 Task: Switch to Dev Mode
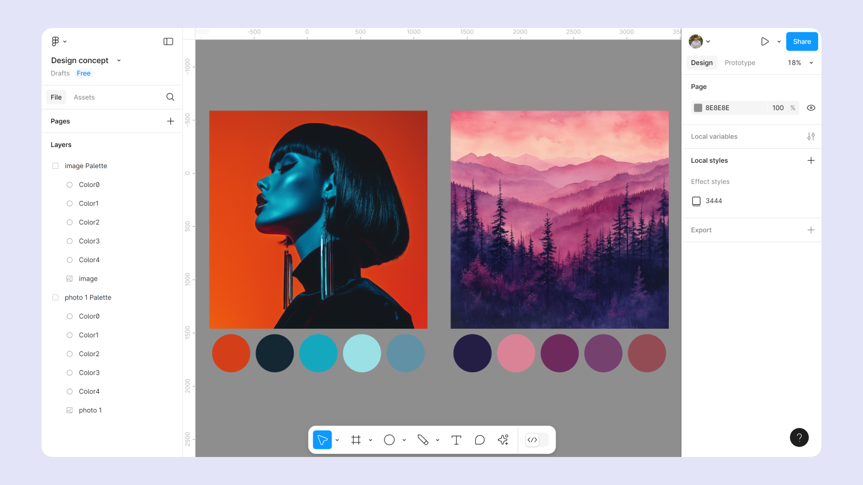pyautogui.click(x=533, y=440)
